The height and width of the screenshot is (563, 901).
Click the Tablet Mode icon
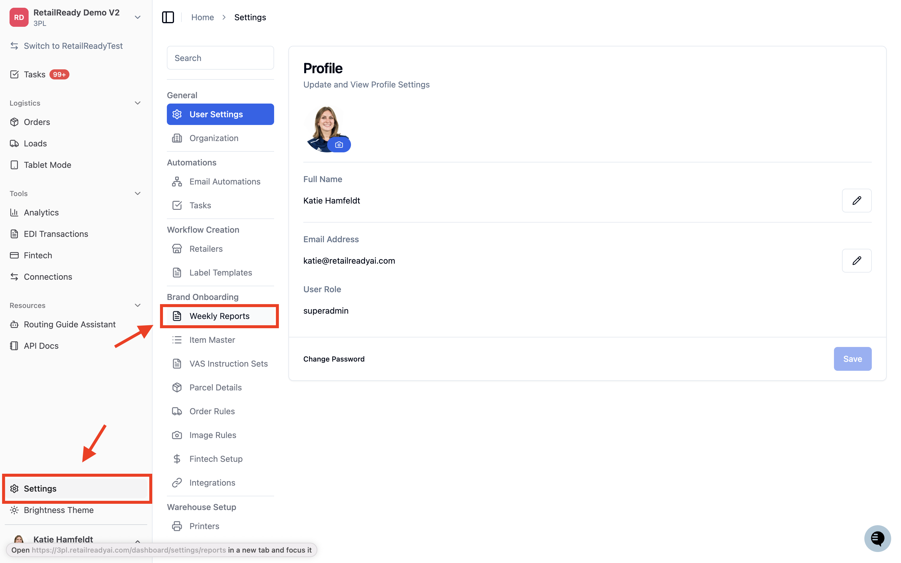click(x=14, y=165)
